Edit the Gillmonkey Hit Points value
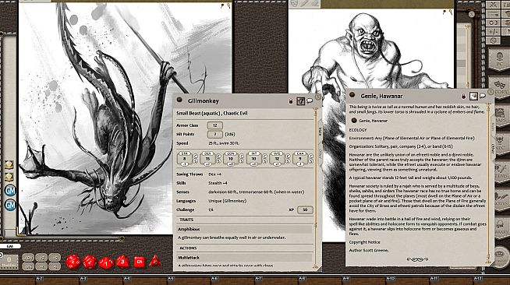Viewport: 510px width, 285px height. 215,134
